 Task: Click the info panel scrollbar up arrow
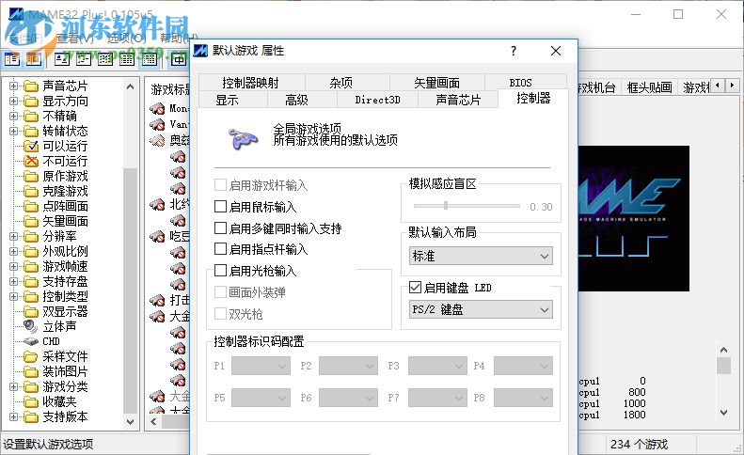point(723,350)
